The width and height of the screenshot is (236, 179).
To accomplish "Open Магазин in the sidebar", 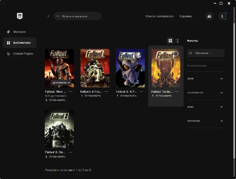I will click(20, 32).
